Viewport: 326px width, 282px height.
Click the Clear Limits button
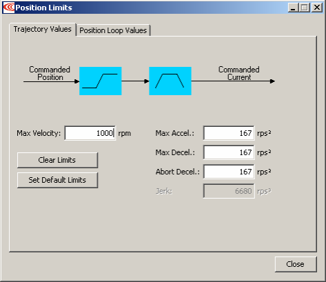coord(57,160)
